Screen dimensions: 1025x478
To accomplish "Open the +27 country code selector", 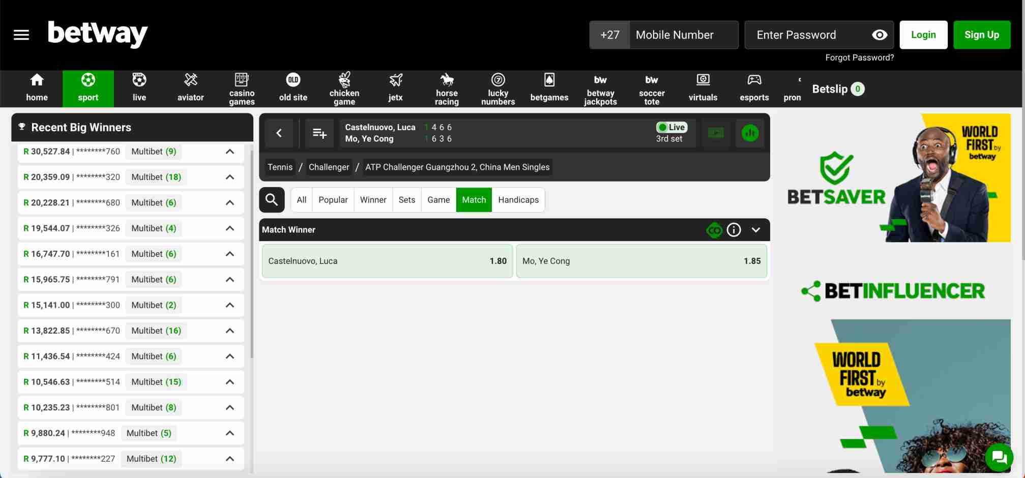I will (x=609, y=35).
